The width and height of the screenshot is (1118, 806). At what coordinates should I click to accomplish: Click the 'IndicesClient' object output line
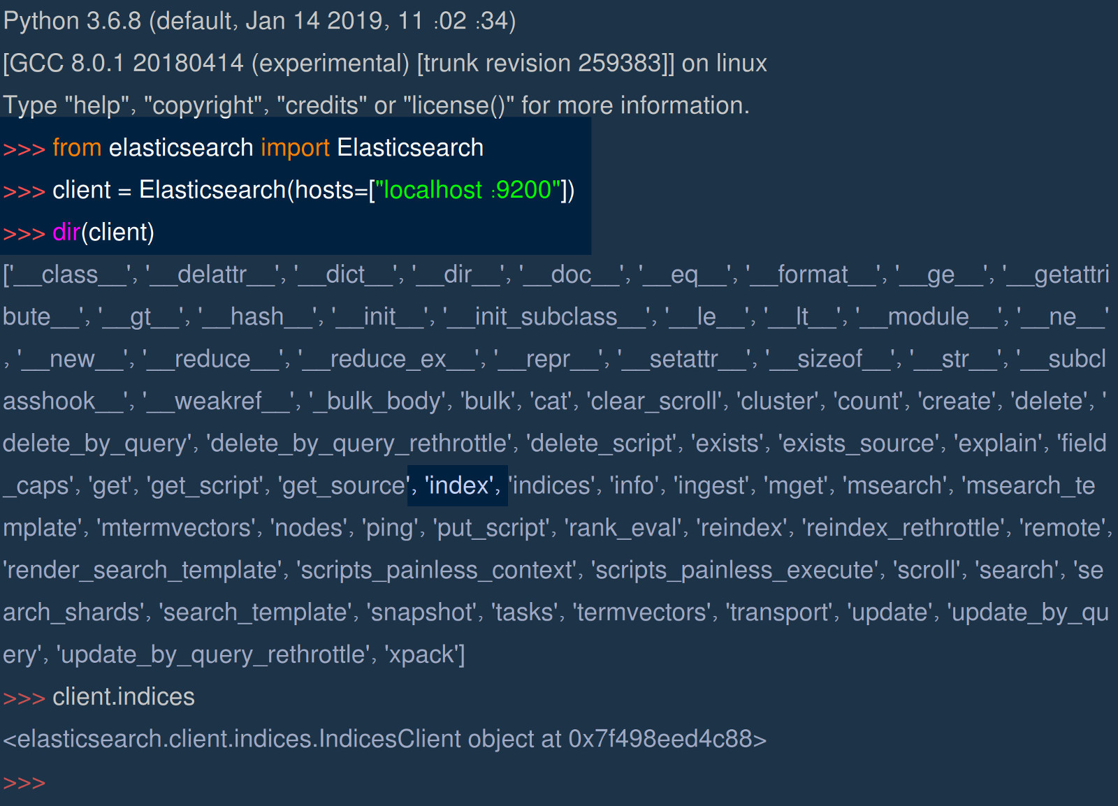click(383, 738)
